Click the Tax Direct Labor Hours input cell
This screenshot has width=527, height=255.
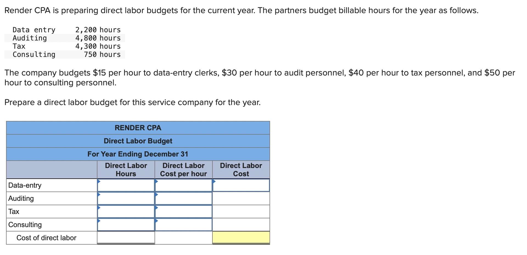tap(126, 211)
